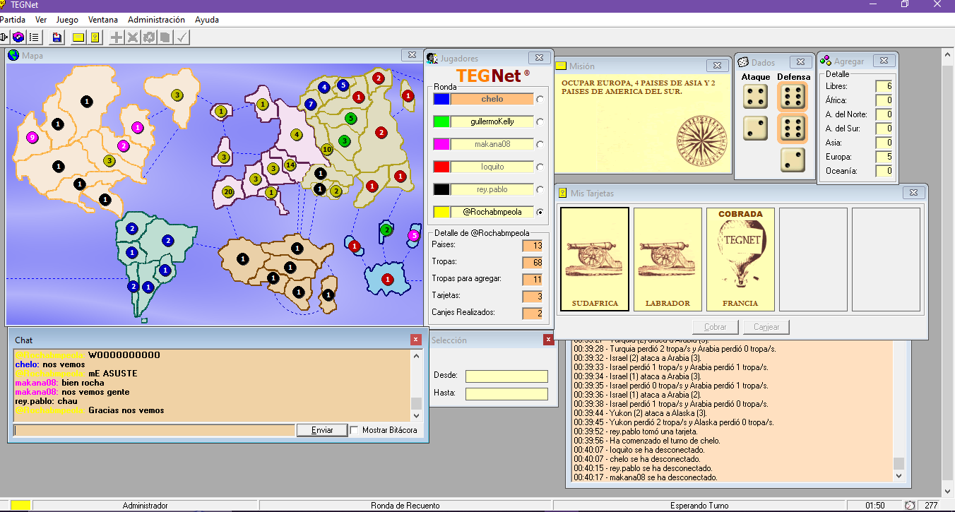The width and height of the screenshot is (955, 512).
Task: Select rey.pablo's radio button
Action: [540, 190]
